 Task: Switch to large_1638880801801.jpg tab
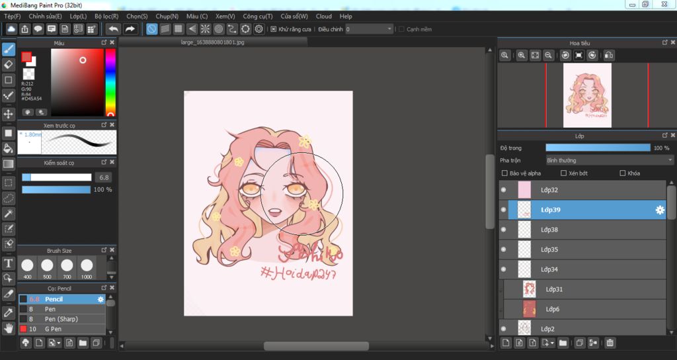(213, 42)
